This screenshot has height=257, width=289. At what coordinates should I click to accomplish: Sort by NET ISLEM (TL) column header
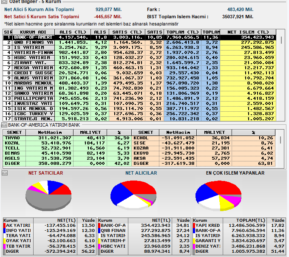(x=248, y=32)
